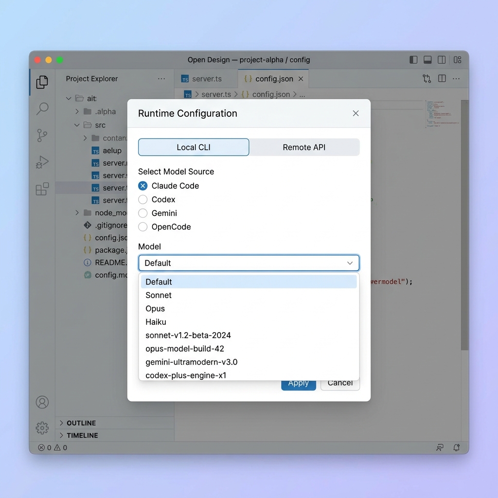The image size is (498, 498).
Task: Click the editor vertical scrollbar
Action: click(x=464, y=225)
